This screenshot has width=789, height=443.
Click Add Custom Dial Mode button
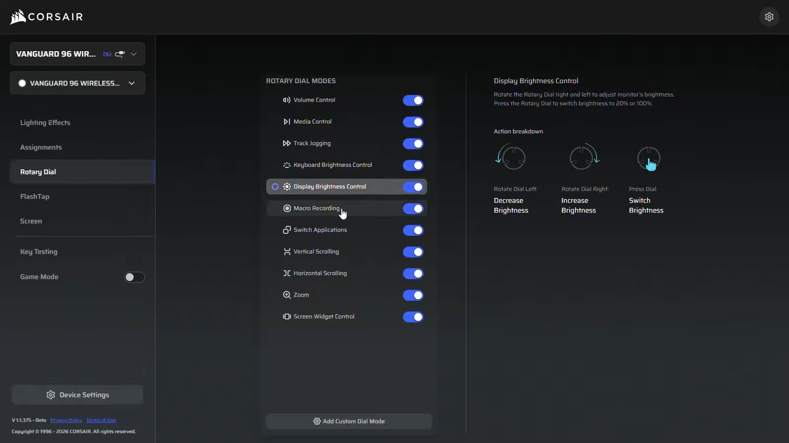[x=349, y=421]
